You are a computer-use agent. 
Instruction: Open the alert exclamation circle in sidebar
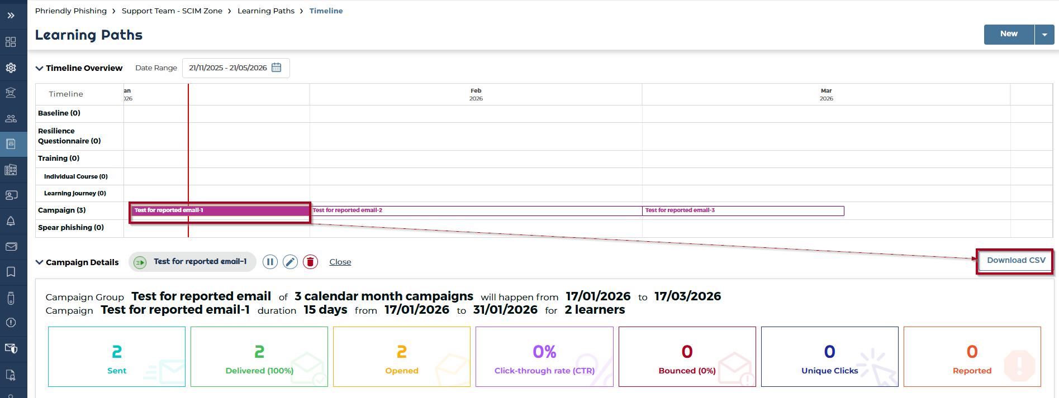coord(11,323)
